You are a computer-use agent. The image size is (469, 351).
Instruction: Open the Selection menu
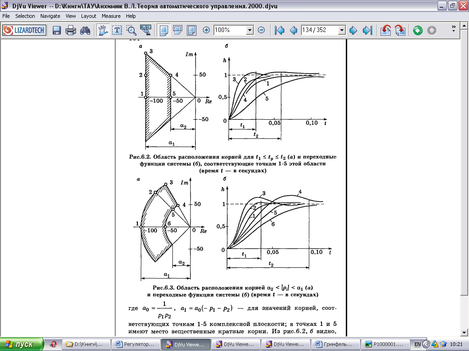click(x=25, y=16)
